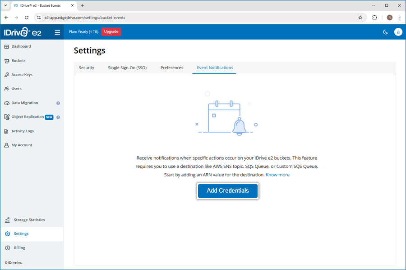The width and height of the screenshot is (406, 270).
Task: Toggle dark mode moon icon
Action: coord(385,32)
